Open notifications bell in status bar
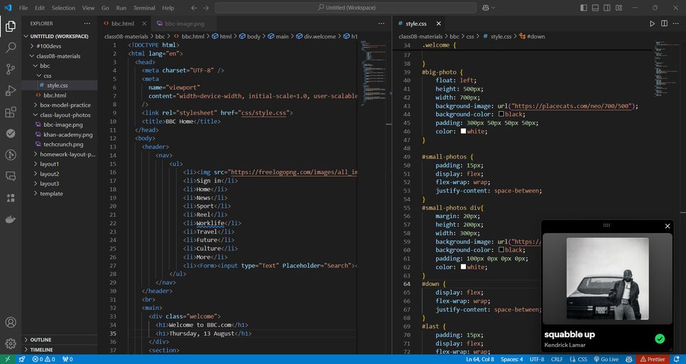Image resolution: width=686 pixels, height=364 pixels. tap(677, 359)
